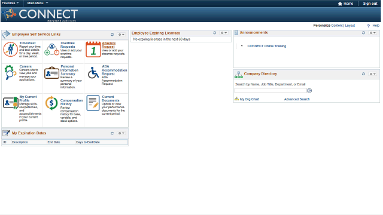Click the directory search go button

click(309, 91)
